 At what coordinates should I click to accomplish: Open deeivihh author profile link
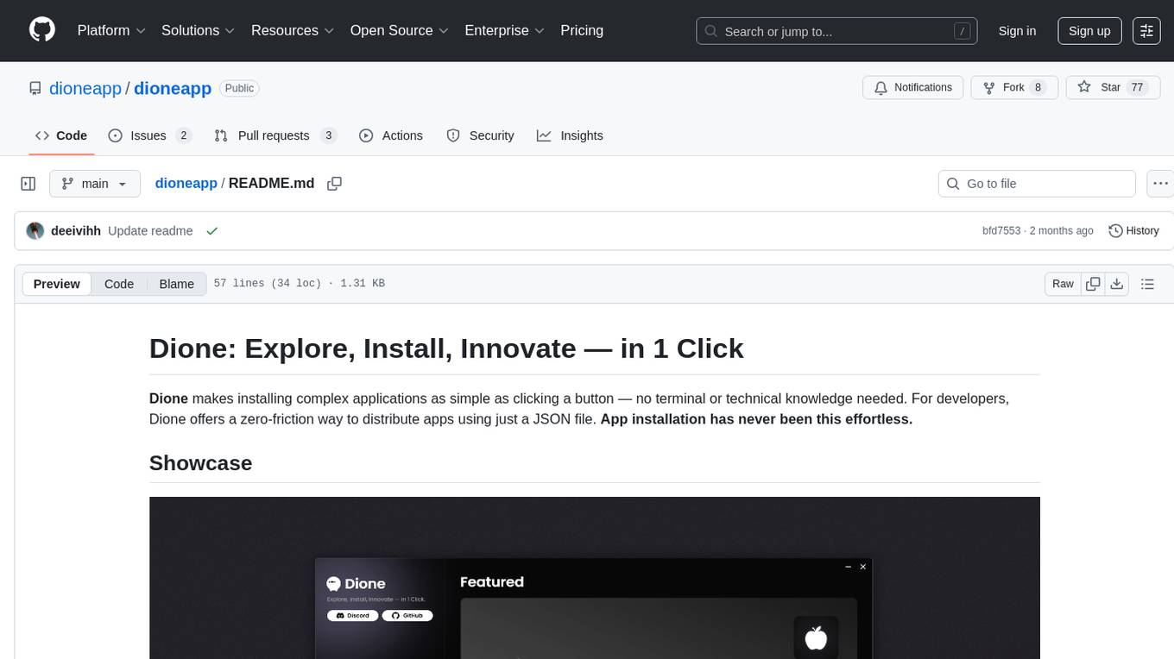[x=76, y=230]
